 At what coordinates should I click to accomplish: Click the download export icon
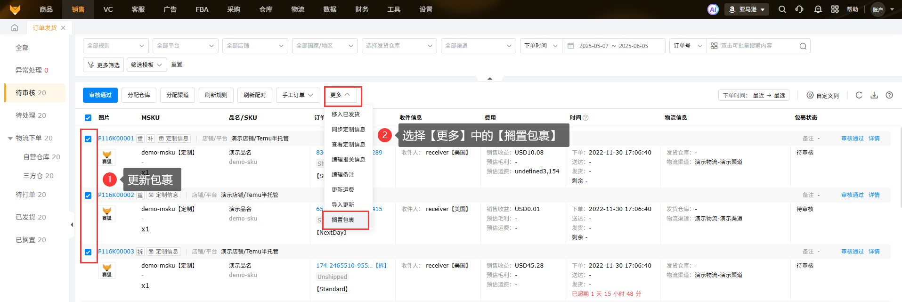click(x=874, y=95)
